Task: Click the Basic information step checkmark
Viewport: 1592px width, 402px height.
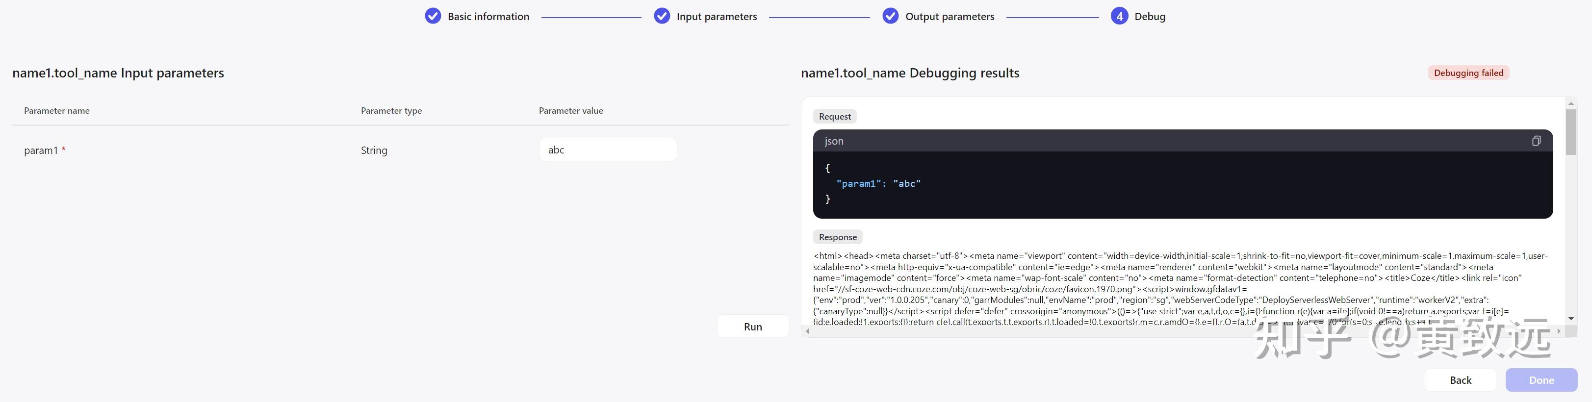Action: pos(433,16)
